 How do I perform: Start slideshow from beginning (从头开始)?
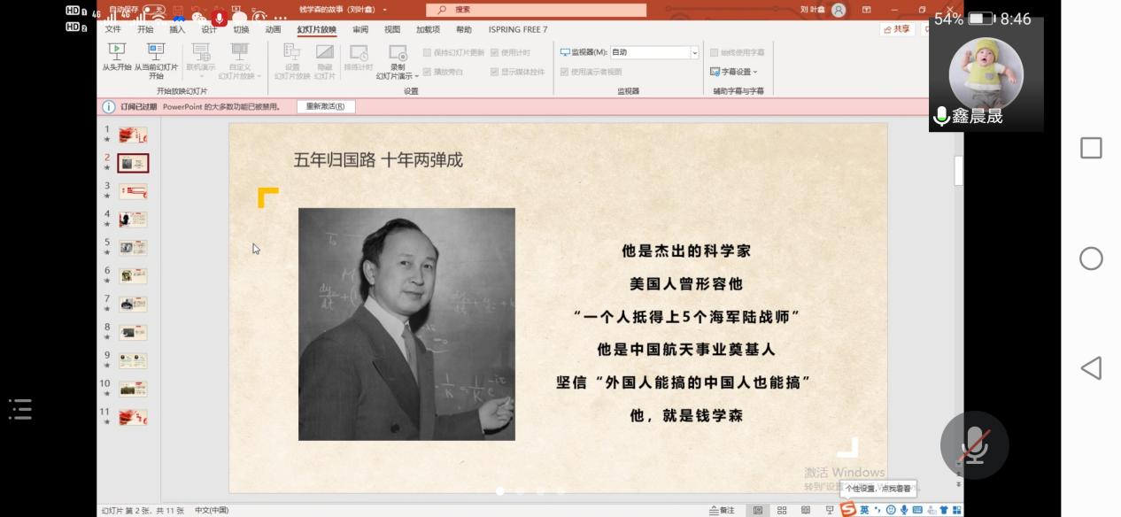(116, 58)
